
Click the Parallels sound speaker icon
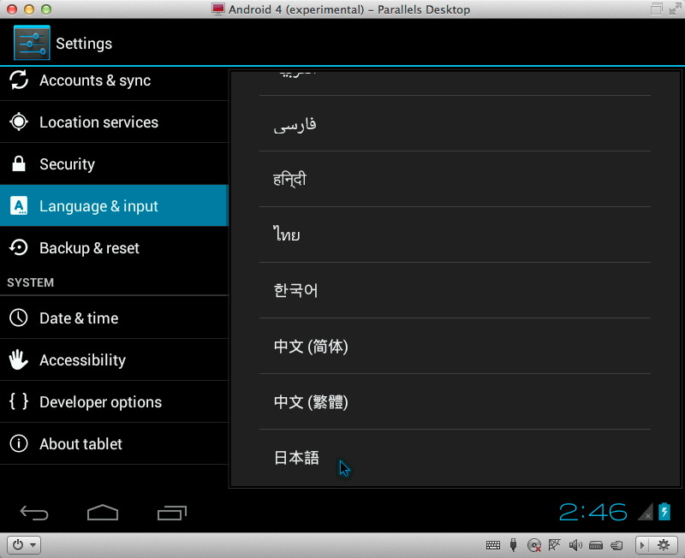[x=575, y=545]
